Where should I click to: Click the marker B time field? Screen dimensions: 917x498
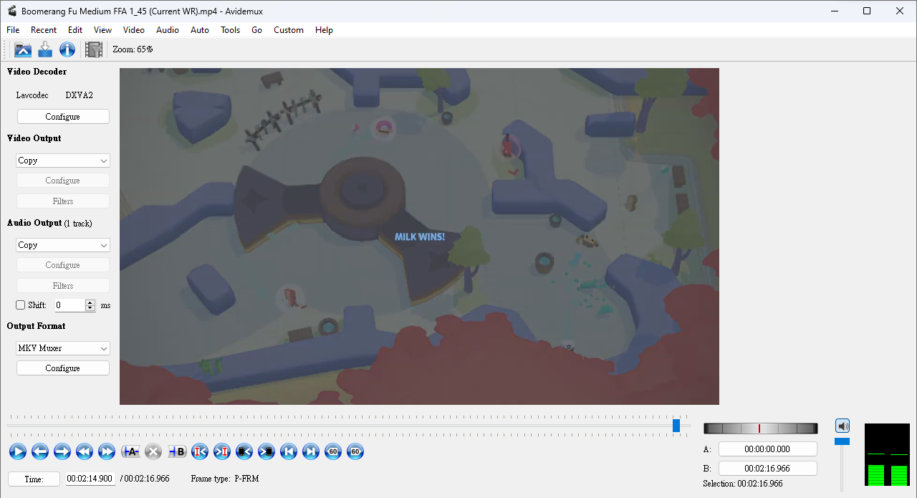pyautogui.click(x=768, y=469)
